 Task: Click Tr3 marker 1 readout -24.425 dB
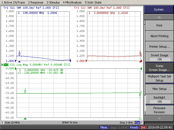pyautogui.click(x=41, y=70)
